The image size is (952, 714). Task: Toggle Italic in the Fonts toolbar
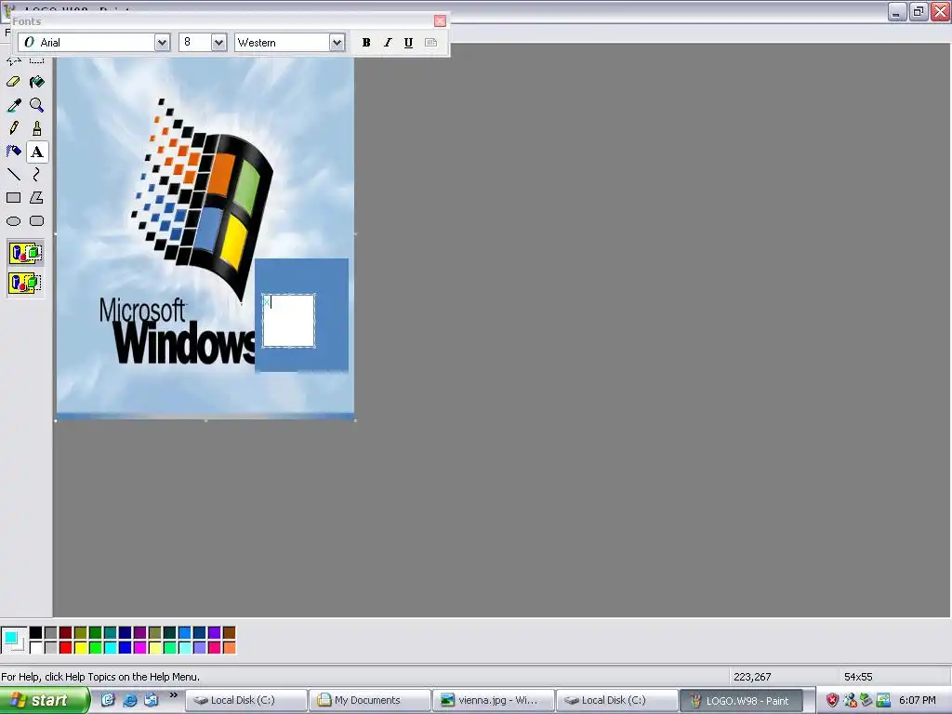[388, 43]
